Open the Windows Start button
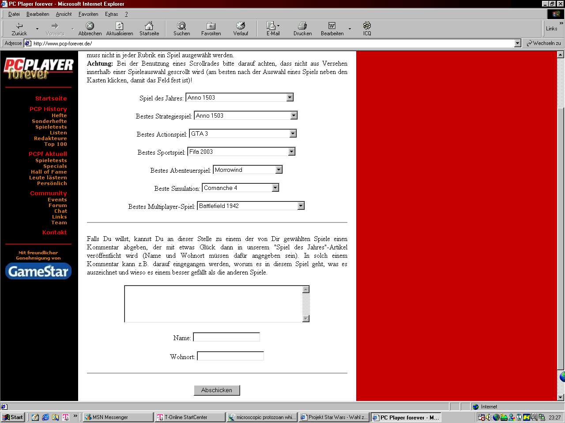Screen dimensions: 565x423 coord(13,417)
